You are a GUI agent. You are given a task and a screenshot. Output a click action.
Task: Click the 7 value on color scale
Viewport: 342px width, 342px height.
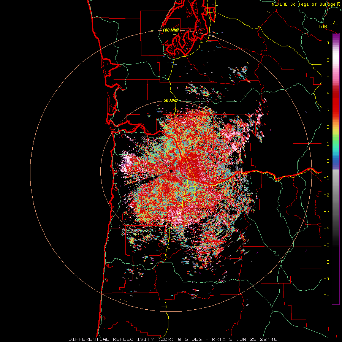pyautogui.click(x=328, y=43)
